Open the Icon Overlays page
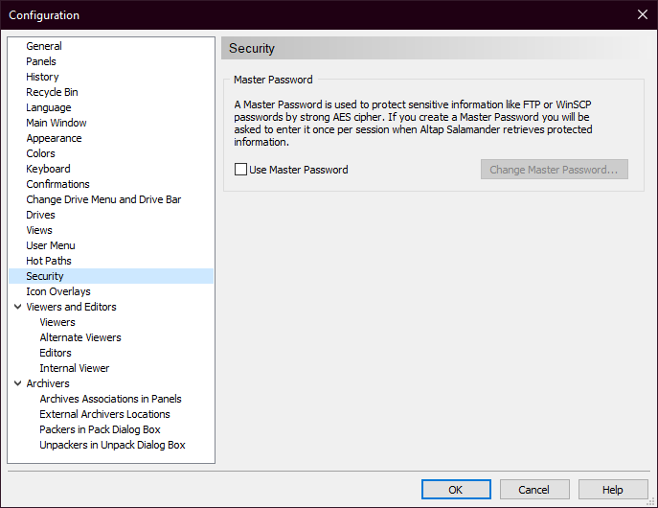The image size is (658, 508). tap(58, 291)
